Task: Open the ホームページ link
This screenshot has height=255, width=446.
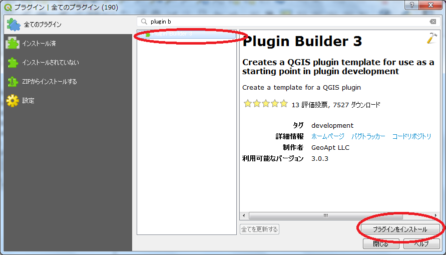Action: pos(328,137)
